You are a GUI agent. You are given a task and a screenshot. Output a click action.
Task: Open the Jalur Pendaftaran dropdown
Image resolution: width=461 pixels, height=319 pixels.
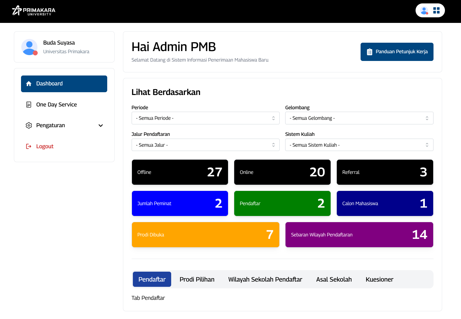point(205,145)
